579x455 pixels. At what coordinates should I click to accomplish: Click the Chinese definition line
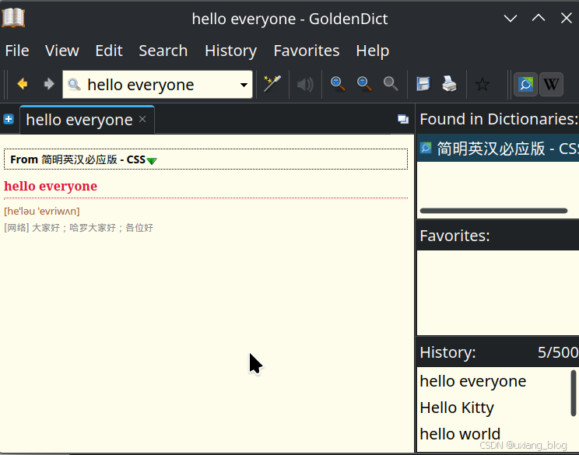79,228
